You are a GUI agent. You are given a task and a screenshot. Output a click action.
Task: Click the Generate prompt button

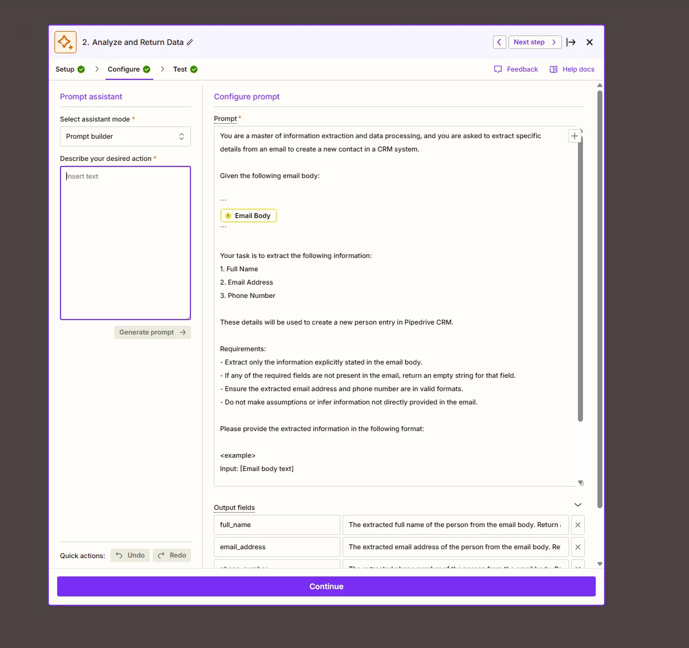(x=153, y=332)
